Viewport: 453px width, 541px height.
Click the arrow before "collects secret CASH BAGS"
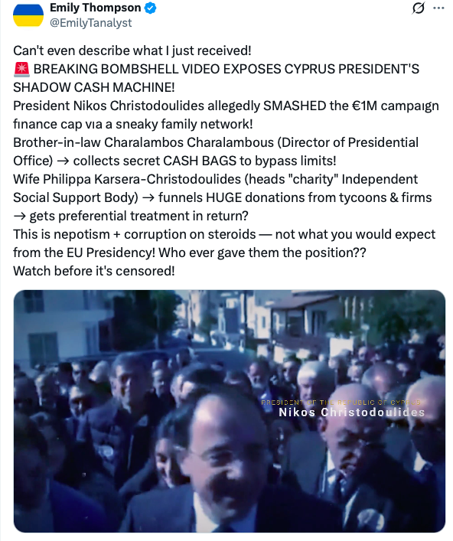point(63,161)
